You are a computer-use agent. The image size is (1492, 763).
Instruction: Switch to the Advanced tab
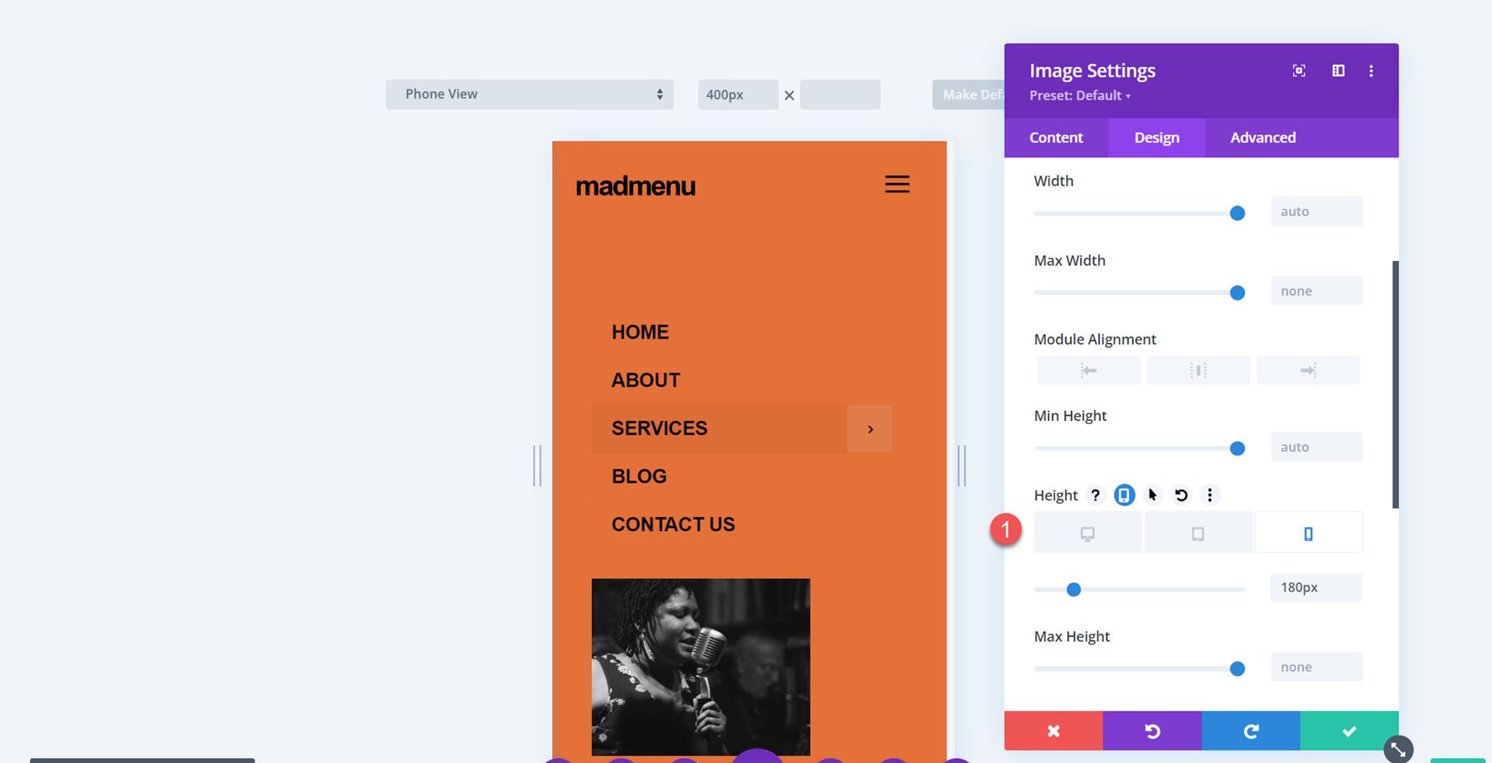click(x=1262, y=138)
